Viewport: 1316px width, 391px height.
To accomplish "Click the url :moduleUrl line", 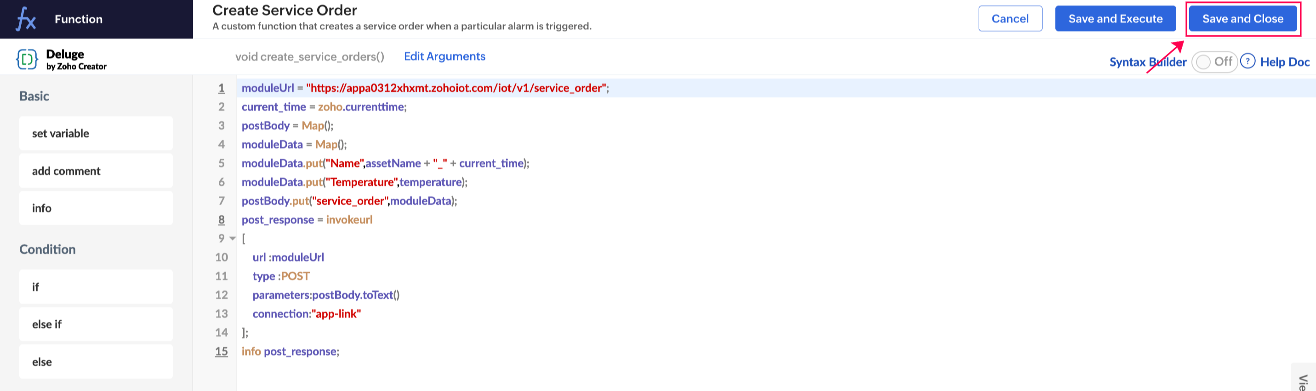I will [x=288, y=257].
